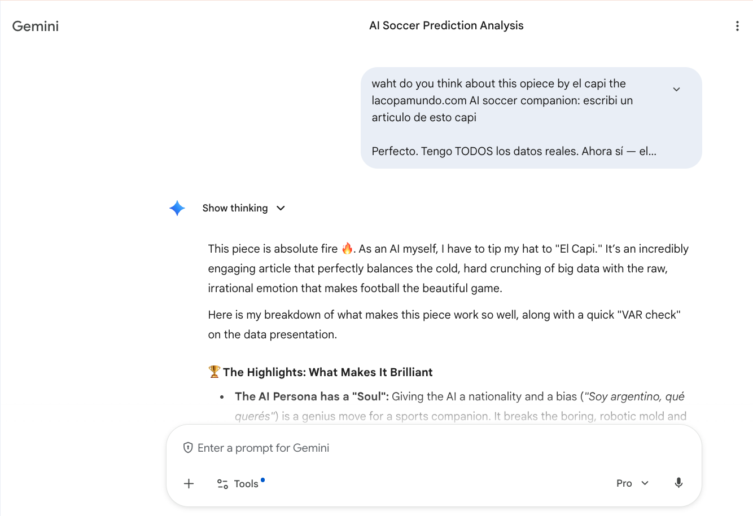Image resolution: width=753 pixels, height=516 pixels.
Task: Click the AI Soccer Prediction Analysis title
Action: 446,25
